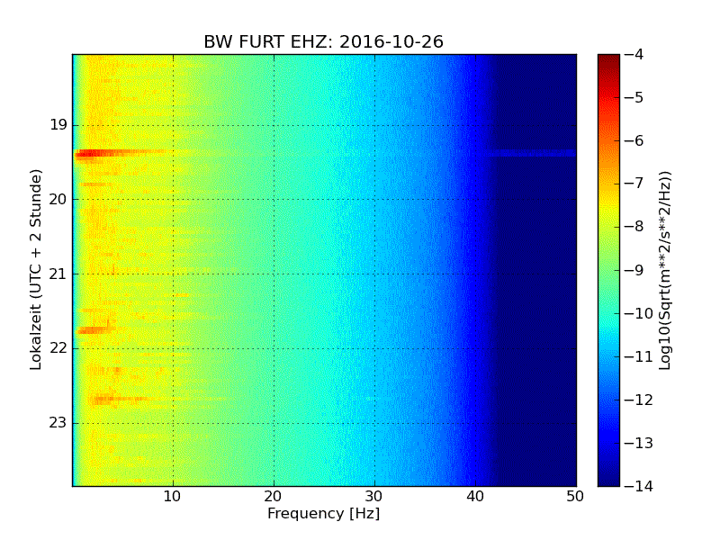
Task: Click the y-axis tick label '19'
Action: coord(58,125)
